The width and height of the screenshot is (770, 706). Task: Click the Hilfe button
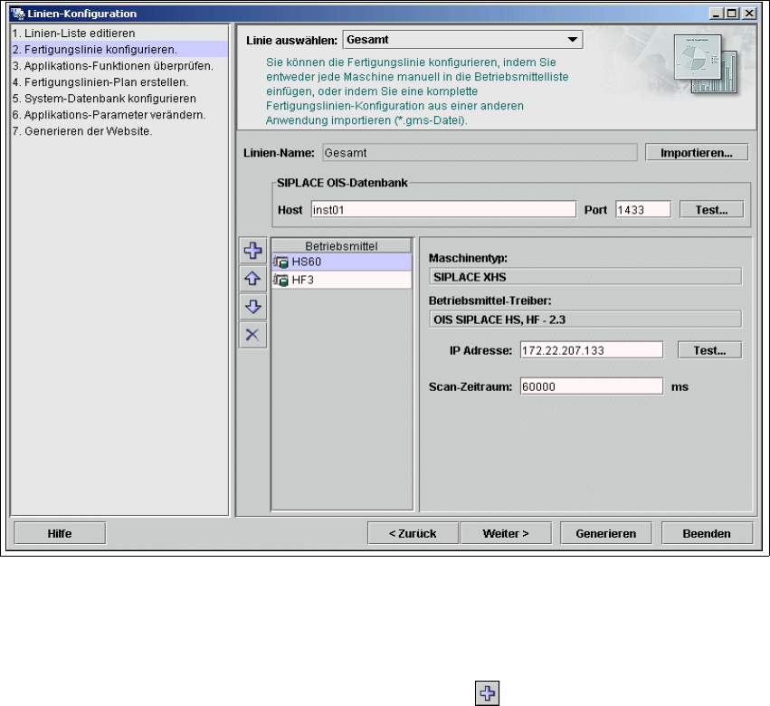click(60, 533)
